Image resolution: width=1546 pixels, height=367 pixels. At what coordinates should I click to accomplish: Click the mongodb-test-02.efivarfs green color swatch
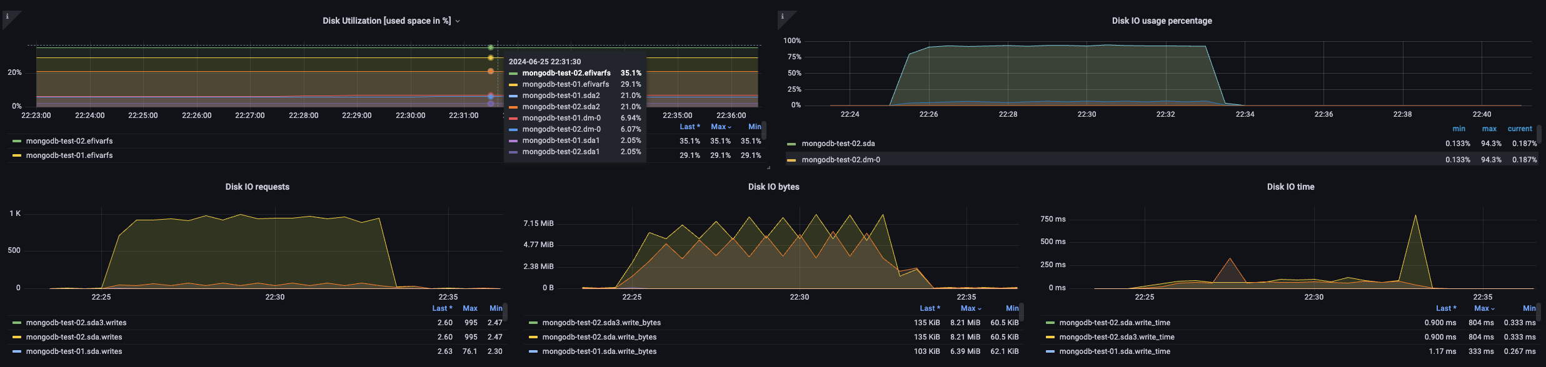(17, 141)
